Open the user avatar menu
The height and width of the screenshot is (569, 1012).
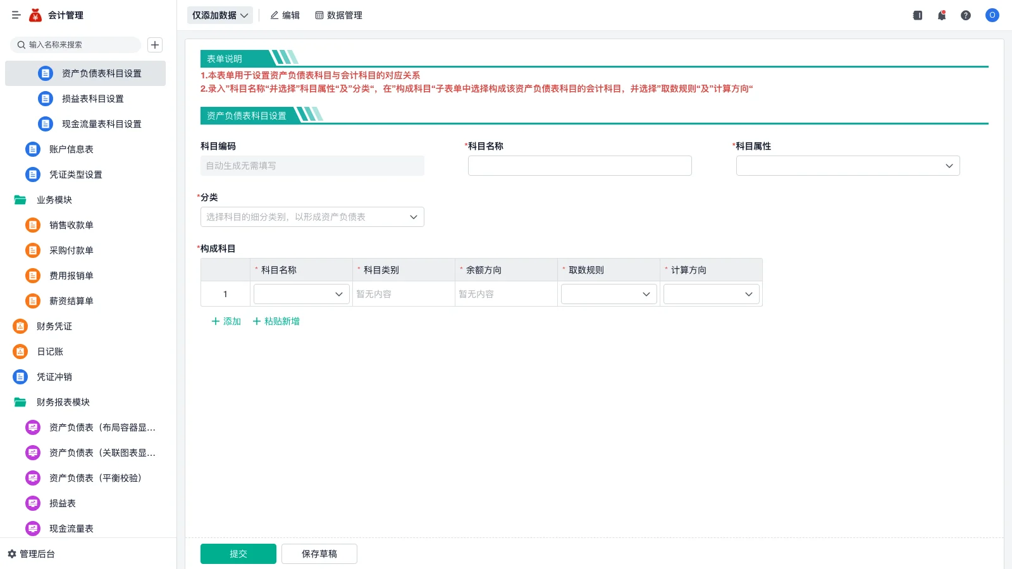tap(992, 15)
